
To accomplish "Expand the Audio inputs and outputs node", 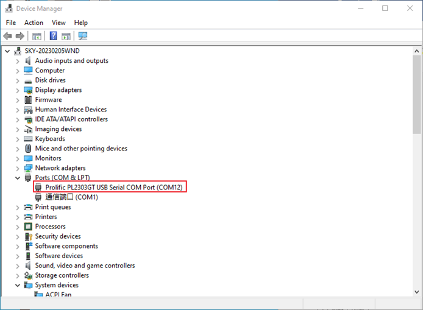I will tap(18, 61).
